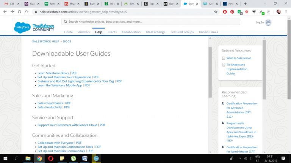The image size is (291, 163).
Task: Open the notification center icon
Action: pyautogui.click(x=283, y=158)
